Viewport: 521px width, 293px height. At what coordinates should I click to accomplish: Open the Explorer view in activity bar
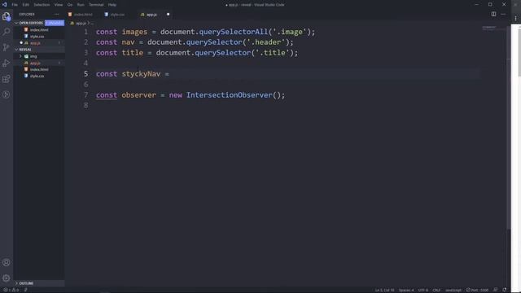tap(6, 16)
